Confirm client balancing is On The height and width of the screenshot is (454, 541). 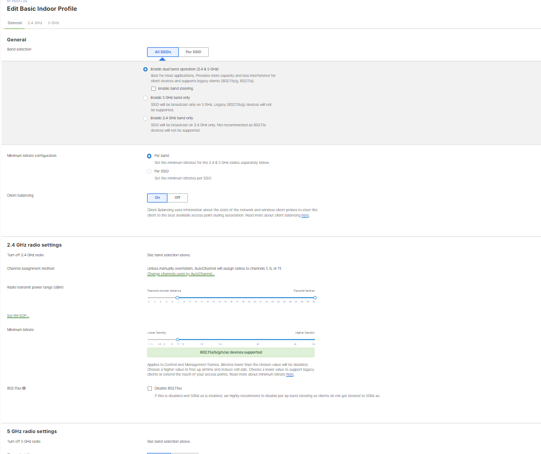point(157,198)
